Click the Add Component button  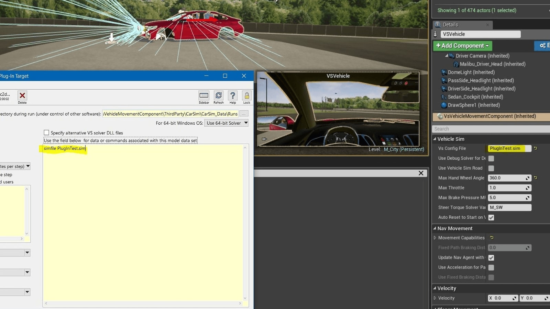[462, 46]
